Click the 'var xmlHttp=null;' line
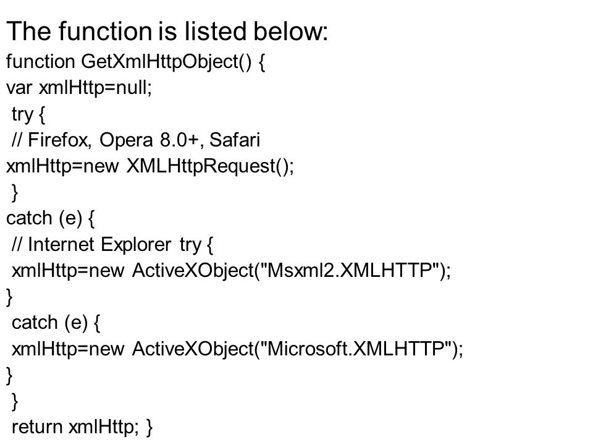This screenshot has width=593, height=445. click(79, 88)
